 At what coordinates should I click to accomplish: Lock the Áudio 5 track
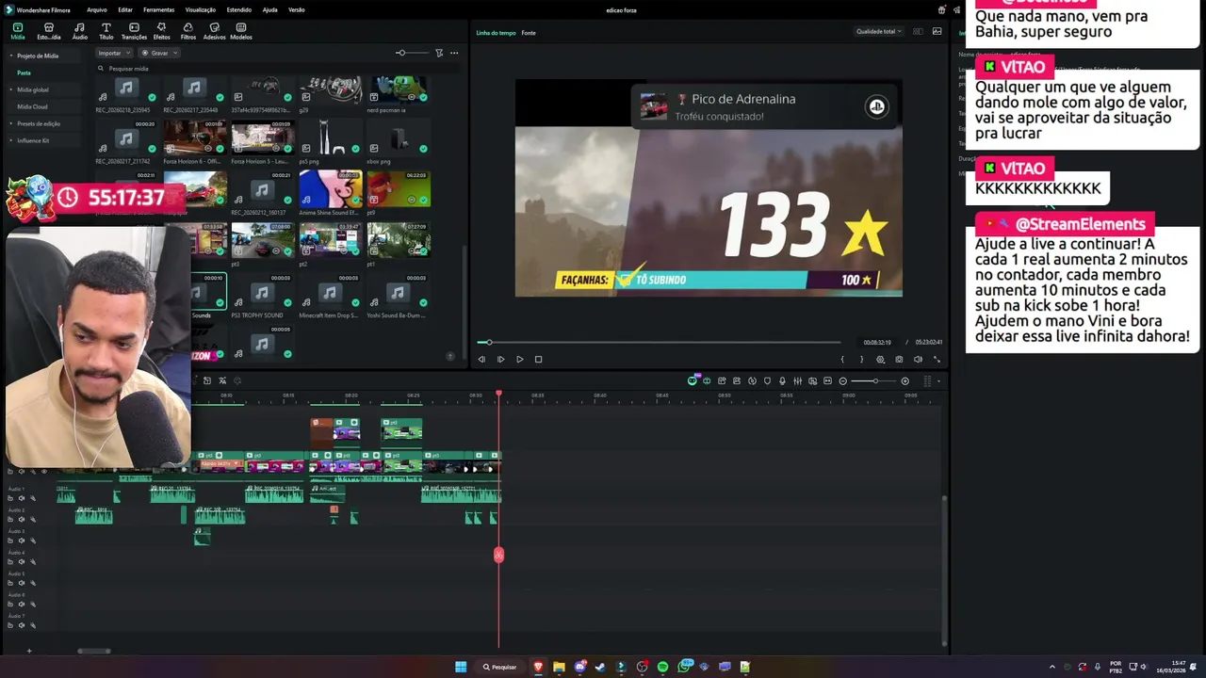11,583
